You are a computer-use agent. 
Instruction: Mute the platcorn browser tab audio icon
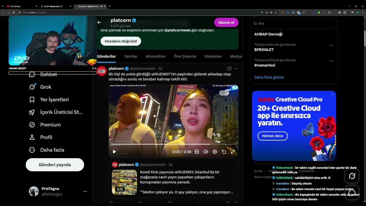click(101, 6)
